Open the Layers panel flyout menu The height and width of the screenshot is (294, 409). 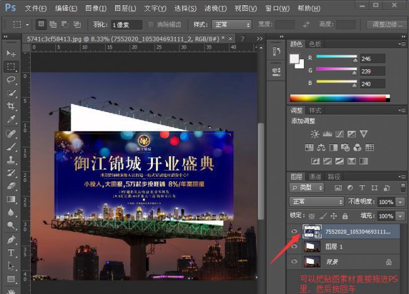pos(402,177)
